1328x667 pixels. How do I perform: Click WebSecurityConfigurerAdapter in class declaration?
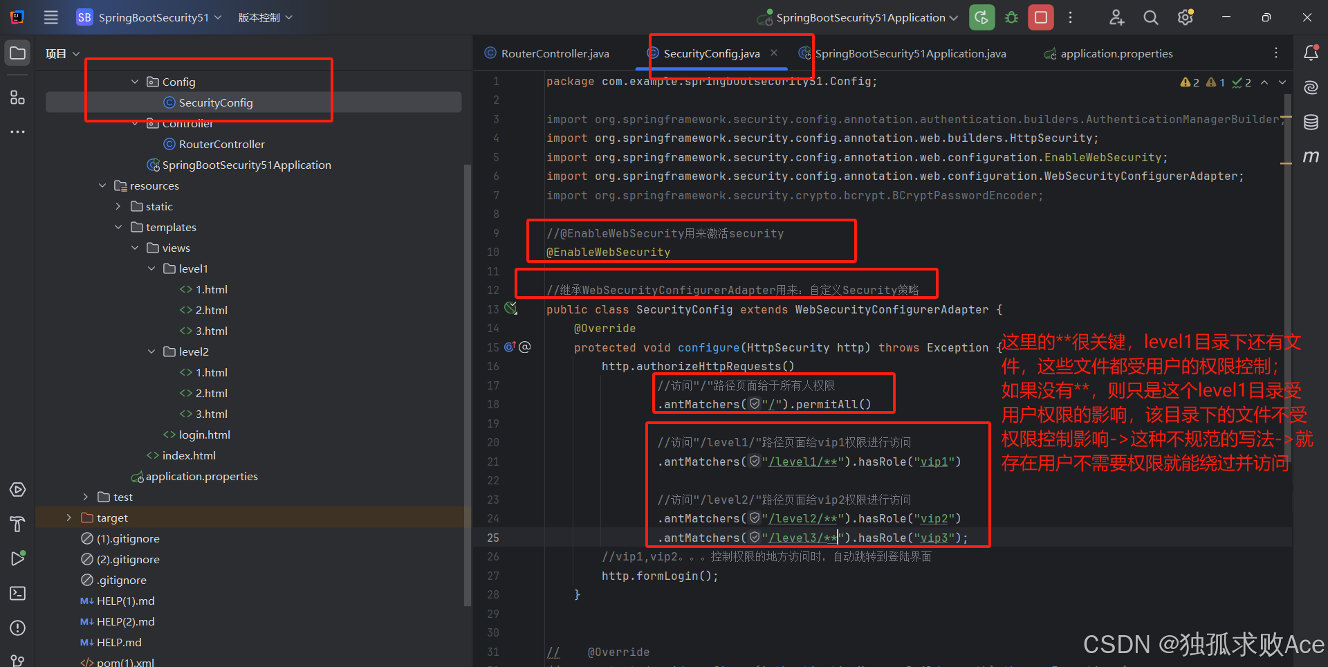892,309
